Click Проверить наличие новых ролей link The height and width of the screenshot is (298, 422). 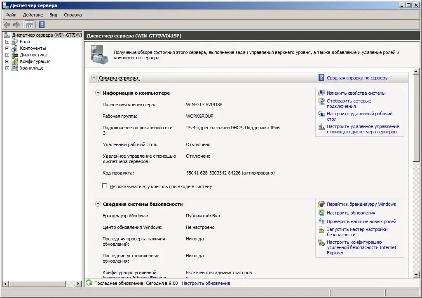(x=361, y=221)
